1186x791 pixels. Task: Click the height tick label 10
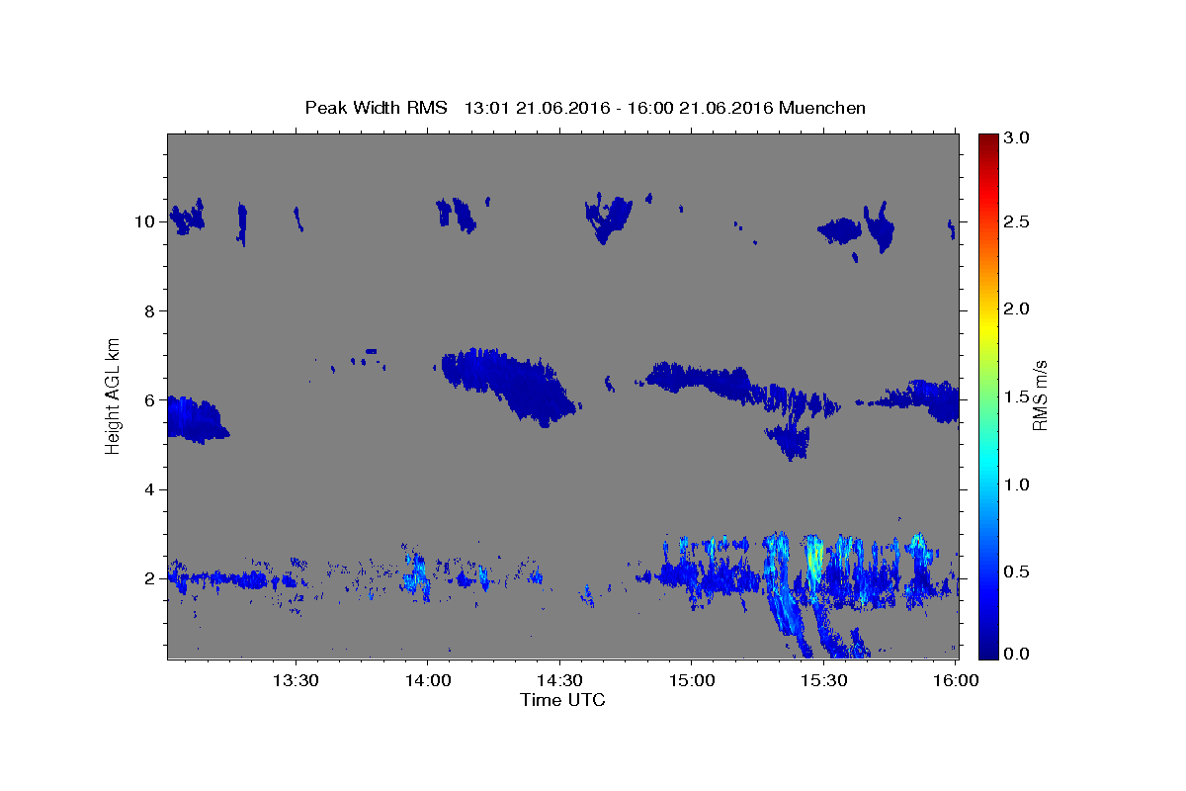146,221
